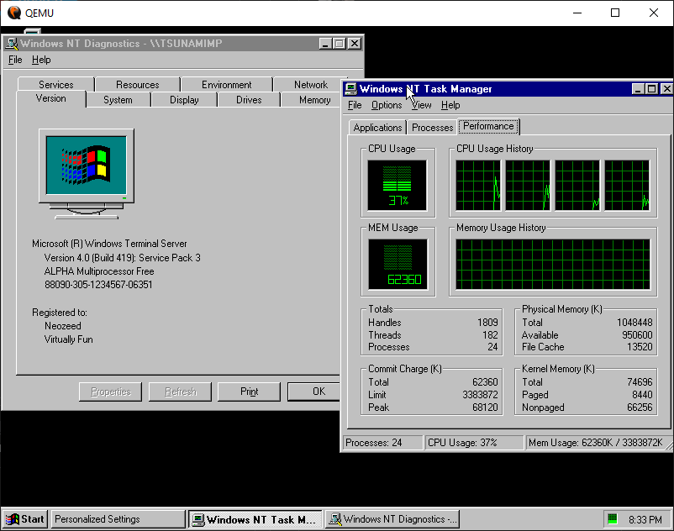The height and width of the screenshot is (531, 674).
Task: Maximize the Windows NT Diagnostics window
Action: click(x=340, y=44)
